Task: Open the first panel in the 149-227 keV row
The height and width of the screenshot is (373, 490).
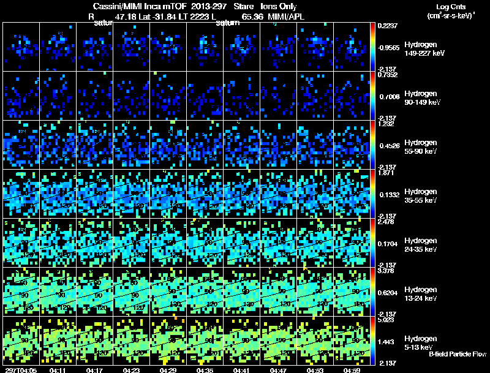Action: point(21,47)
